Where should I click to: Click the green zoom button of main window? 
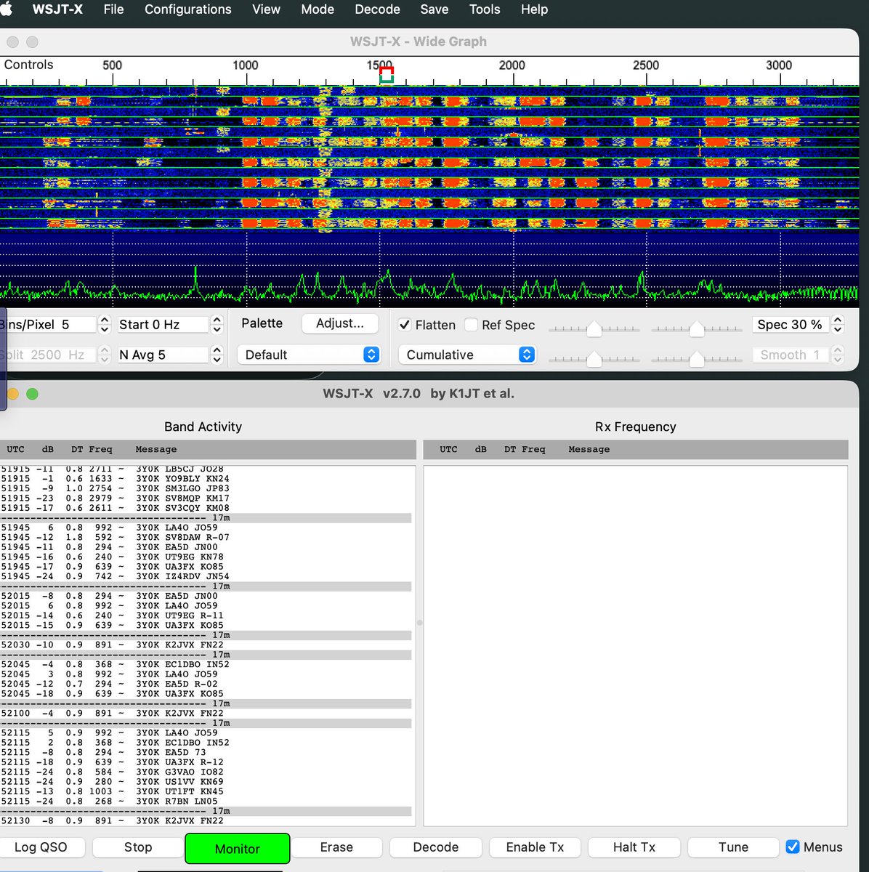point(32,394)
